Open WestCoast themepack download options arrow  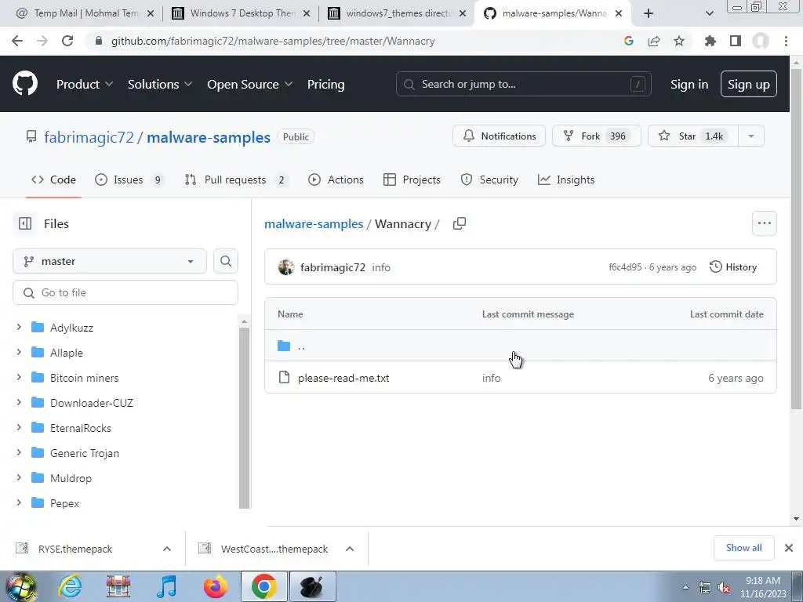(350, 549)
